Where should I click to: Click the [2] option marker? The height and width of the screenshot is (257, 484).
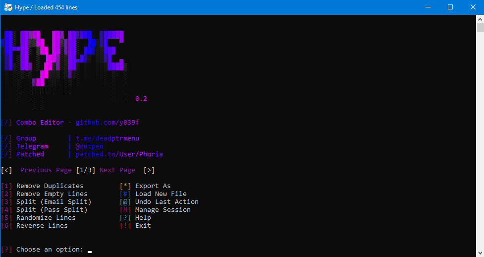tap(6, 194)
